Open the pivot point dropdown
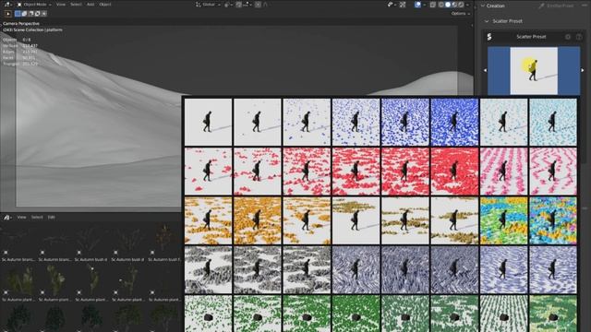Viewport: 591px width, 332px height. pyautogui.click(x=229, y=5)
